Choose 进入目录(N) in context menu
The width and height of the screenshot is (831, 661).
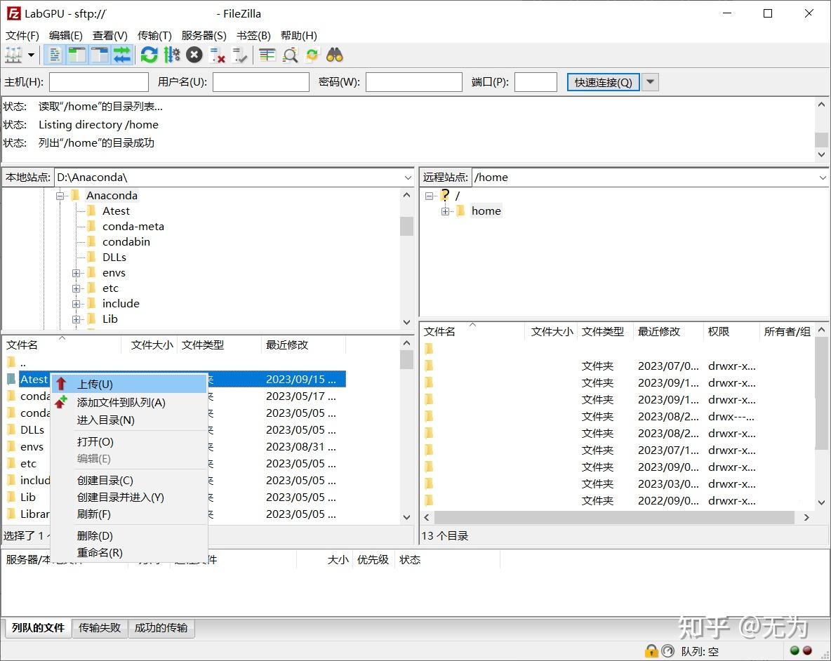click(128, 420)
